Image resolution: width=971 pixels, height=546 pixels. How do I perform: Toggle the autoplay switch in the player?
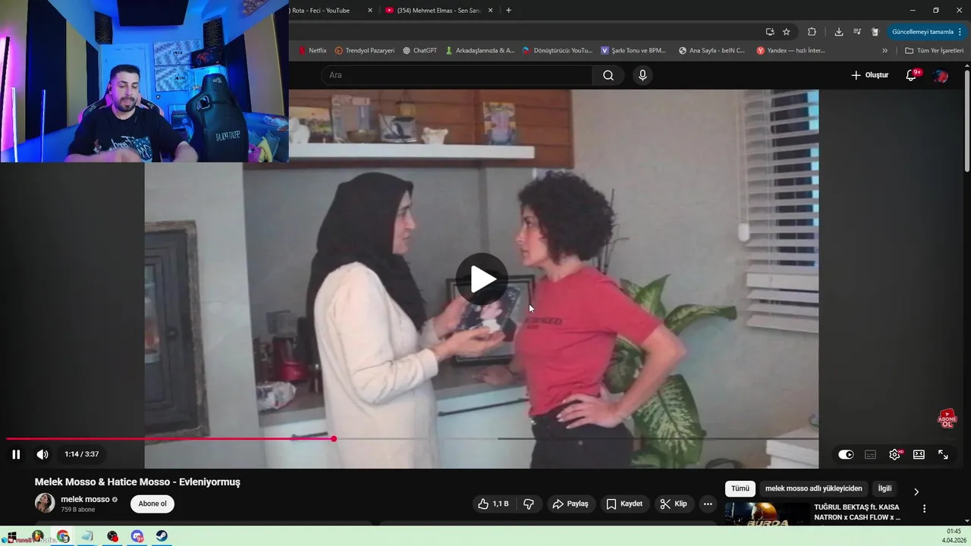click(x=846, y=454)
